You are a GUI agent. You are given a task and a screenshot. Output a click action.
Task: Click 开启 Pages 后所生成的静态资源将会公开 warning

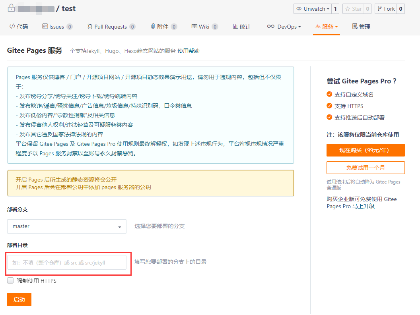coord(66,180)
